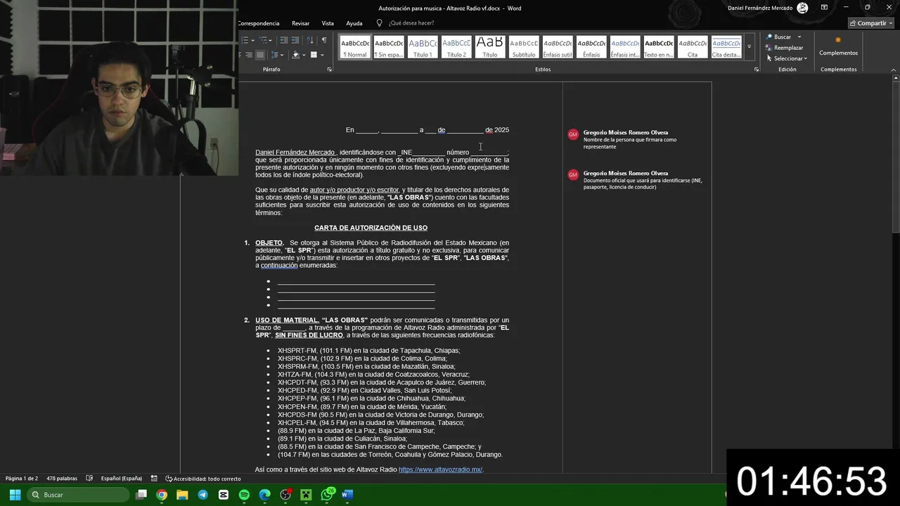Screen dimensions: 900x506
Task: Open account avatar for Daniel Fernández Mercado
Action: [x=803, y=8]
